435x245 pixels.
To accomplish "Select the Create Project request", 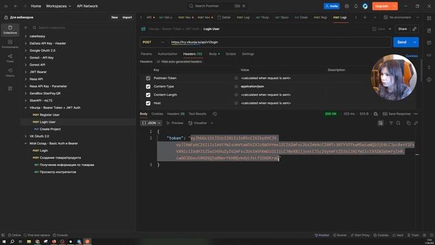I will (x=50, y=129).
